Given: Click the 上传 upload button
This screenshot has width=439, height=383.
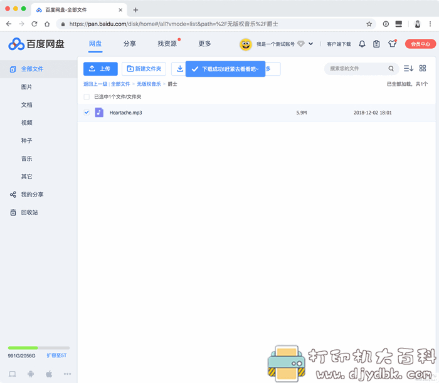Looking at the screenshot, I should coord(100,69).
